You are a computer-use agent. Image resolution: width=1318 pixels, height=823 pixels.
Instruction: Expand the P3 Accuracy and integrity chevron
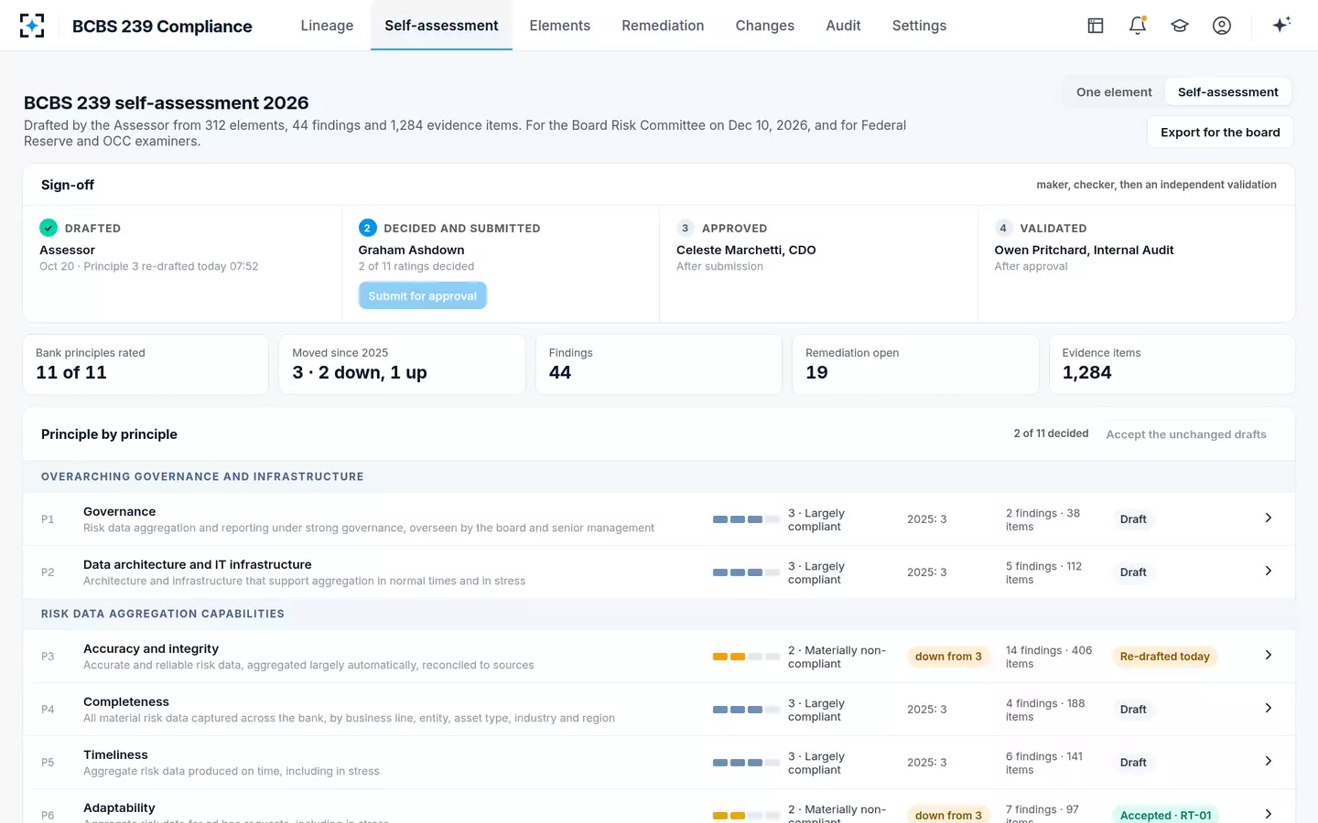point(1268,655)
